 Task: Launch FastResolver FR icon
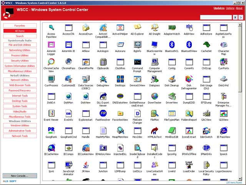103,113
